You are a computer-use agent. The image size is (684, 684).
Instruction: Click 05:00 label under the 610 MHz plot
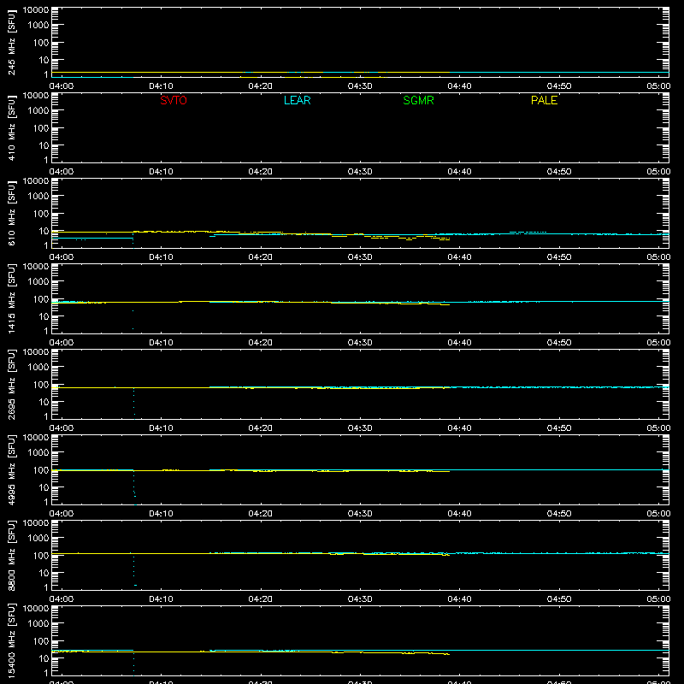click(658, 257)
